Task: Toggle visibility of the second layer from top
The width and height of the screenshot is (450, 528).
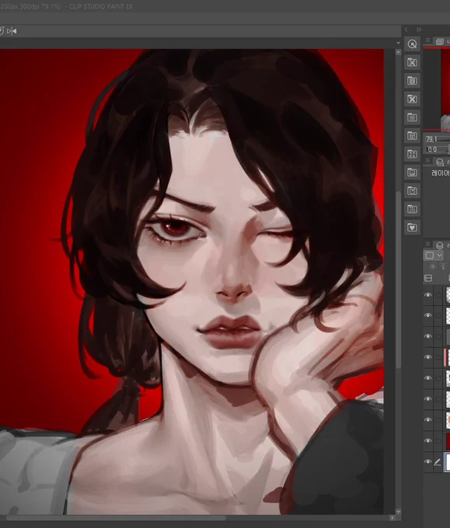Action: 428,315
